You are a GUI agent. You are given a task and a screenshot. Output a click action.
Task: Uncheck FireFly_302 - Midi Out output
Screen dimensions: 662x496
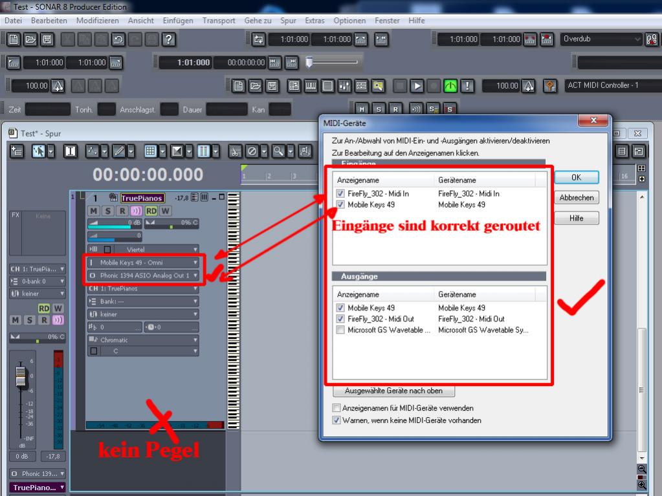(x=340, y=319)
